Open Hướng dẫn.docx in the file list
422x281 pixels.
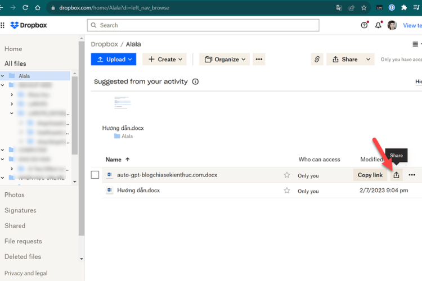pos(138,191)
